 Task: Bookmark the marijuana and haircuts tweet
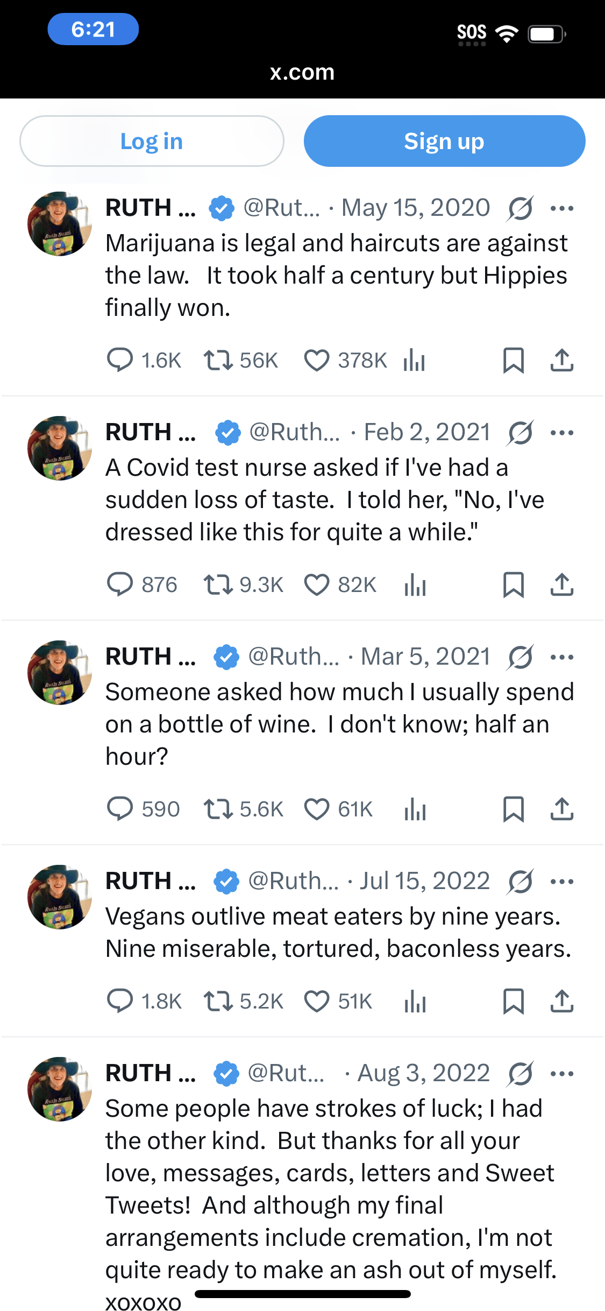pos(513,361)
